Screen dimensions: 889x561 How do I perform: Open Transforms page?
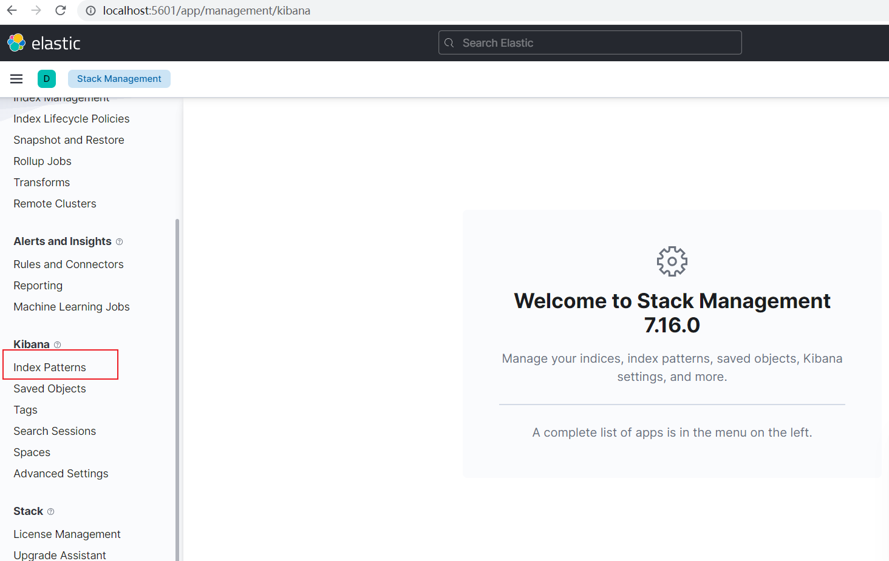[42, 183]
